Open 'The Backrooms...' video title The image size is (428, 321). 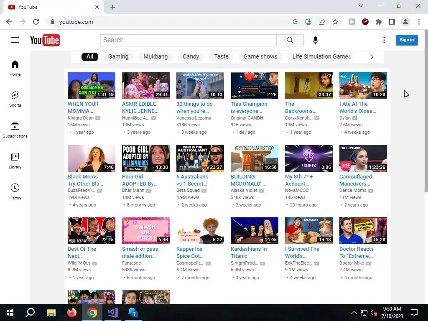301,107
